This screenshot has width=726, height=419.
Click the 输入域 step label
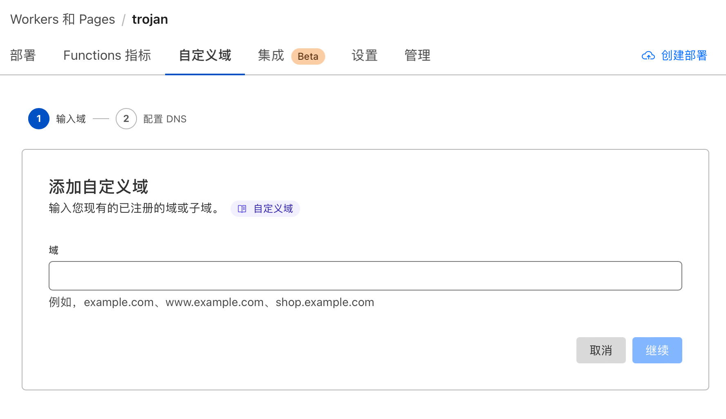tap(71, 119)
